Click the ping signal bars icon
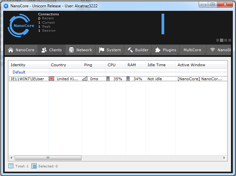This screenshot has width=236, height=176. point(85,79)
